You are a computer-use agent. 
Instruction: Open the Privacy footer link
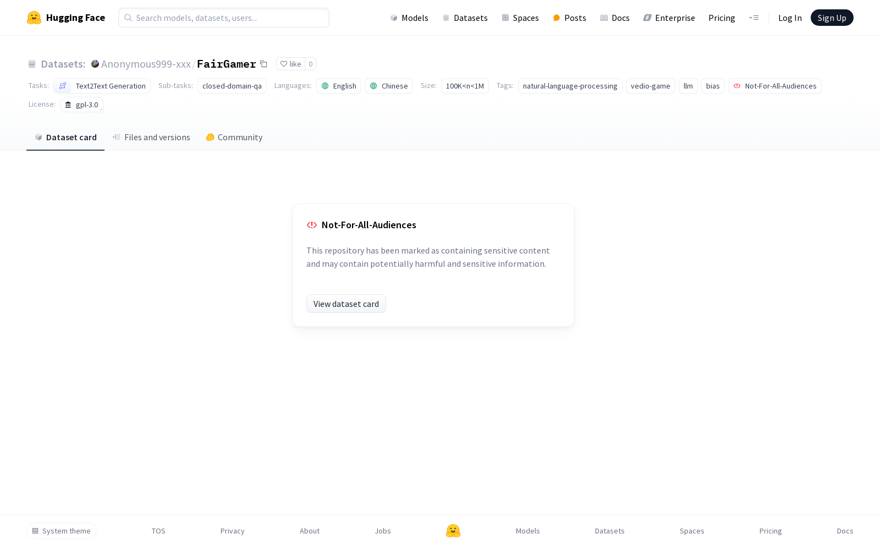coord(232,531)
